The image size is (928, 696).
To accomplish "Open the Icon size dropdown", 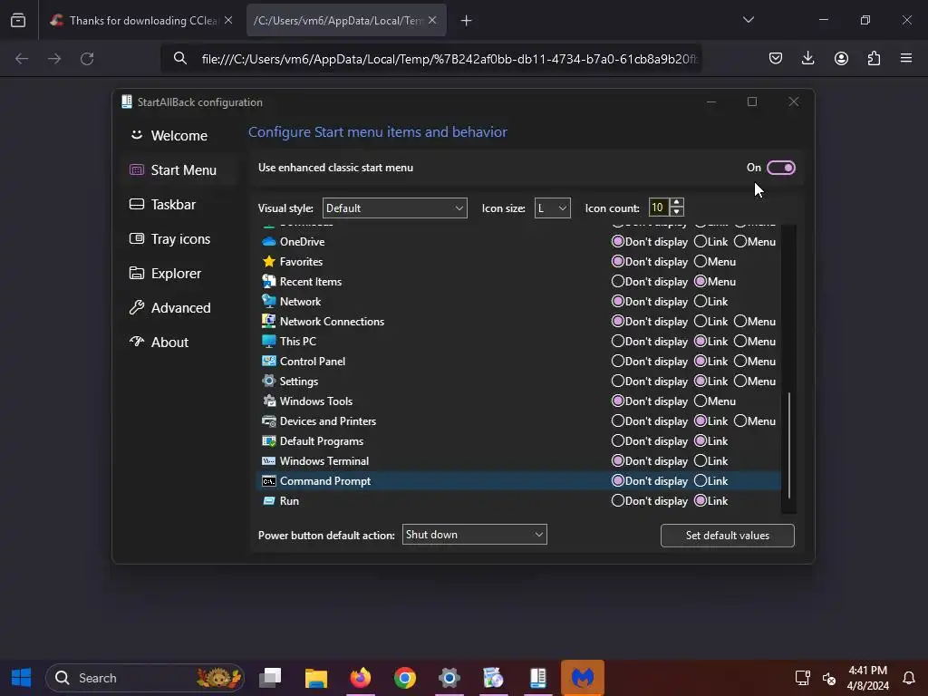I will 552,208.
